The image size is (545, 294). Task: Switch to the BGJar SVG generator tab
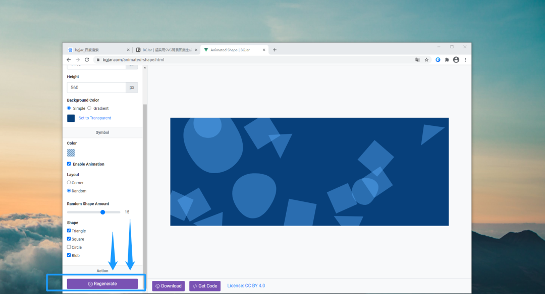tap(164, 50)
